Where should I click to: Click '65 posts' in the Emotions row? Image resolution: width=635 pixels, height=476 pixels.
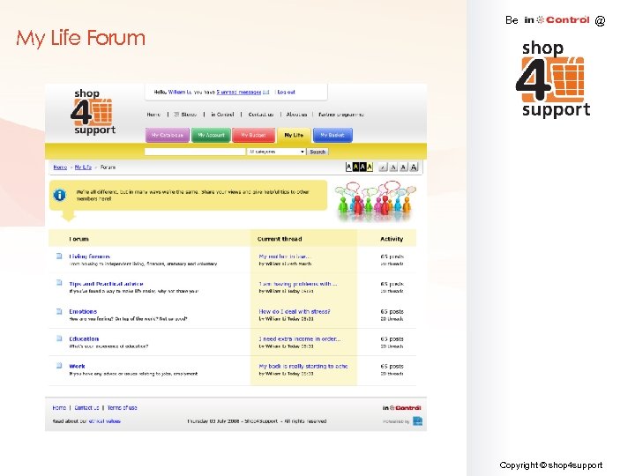(392, 312)
